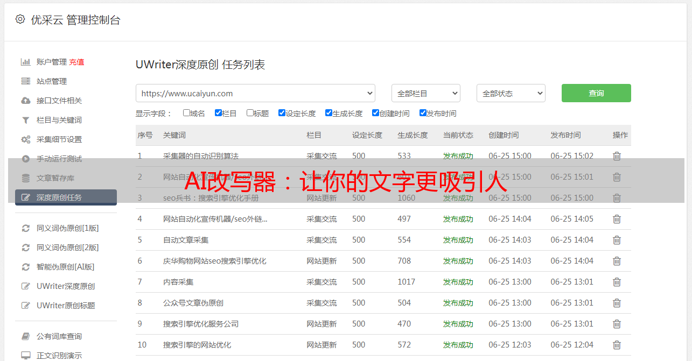Enable the 域名 display field checkbox
Viewport: 692px width, 361px height.
click(x=186, y=113)
